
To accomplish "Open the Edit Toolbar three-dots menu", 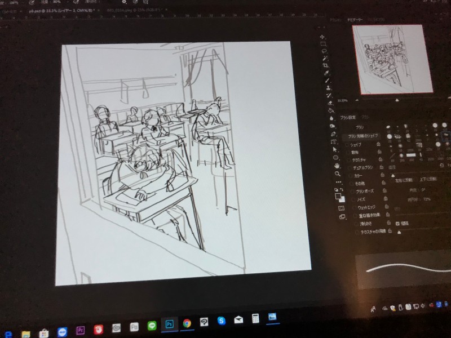I will [x=338, y=182].
